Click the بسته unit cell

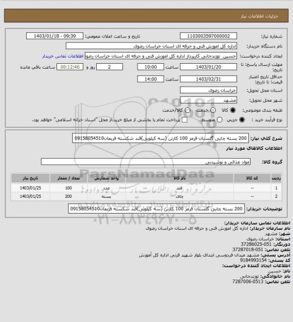click(x=106, y=196)
